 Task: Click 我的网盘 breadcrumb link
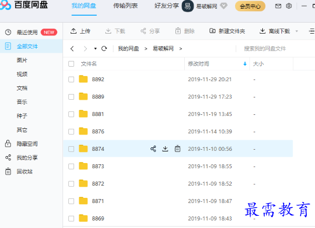(129, 49)
